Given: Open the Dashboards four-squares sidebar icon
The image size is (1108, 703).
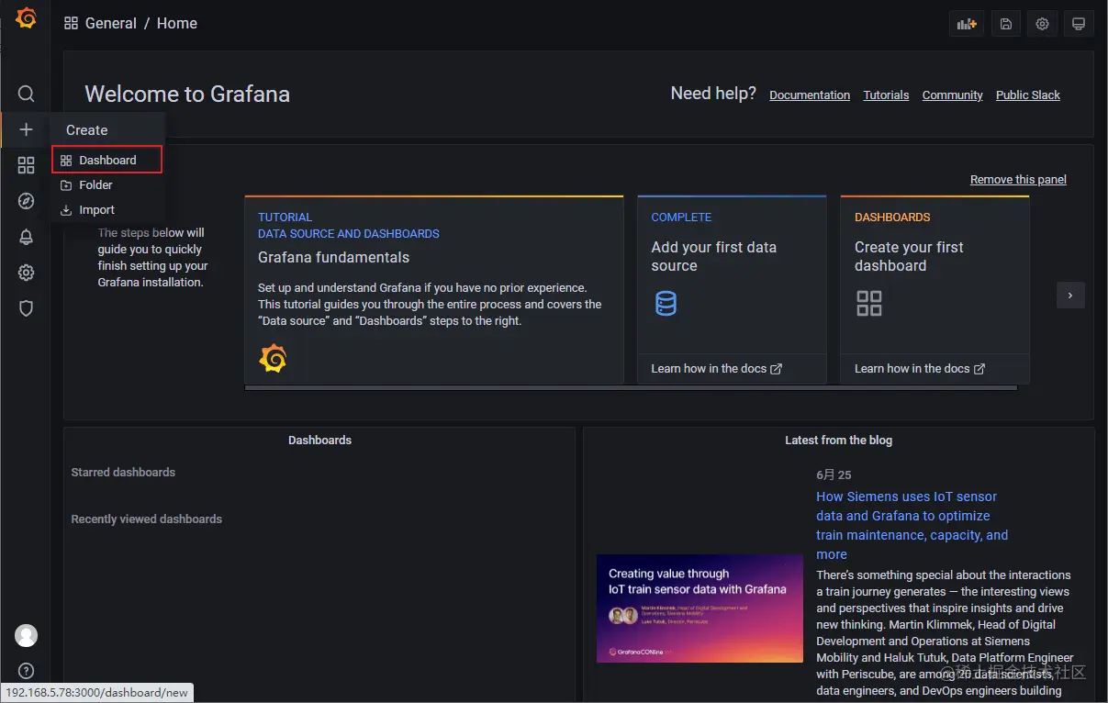Looking at the screenshot, I should point(26,165).
